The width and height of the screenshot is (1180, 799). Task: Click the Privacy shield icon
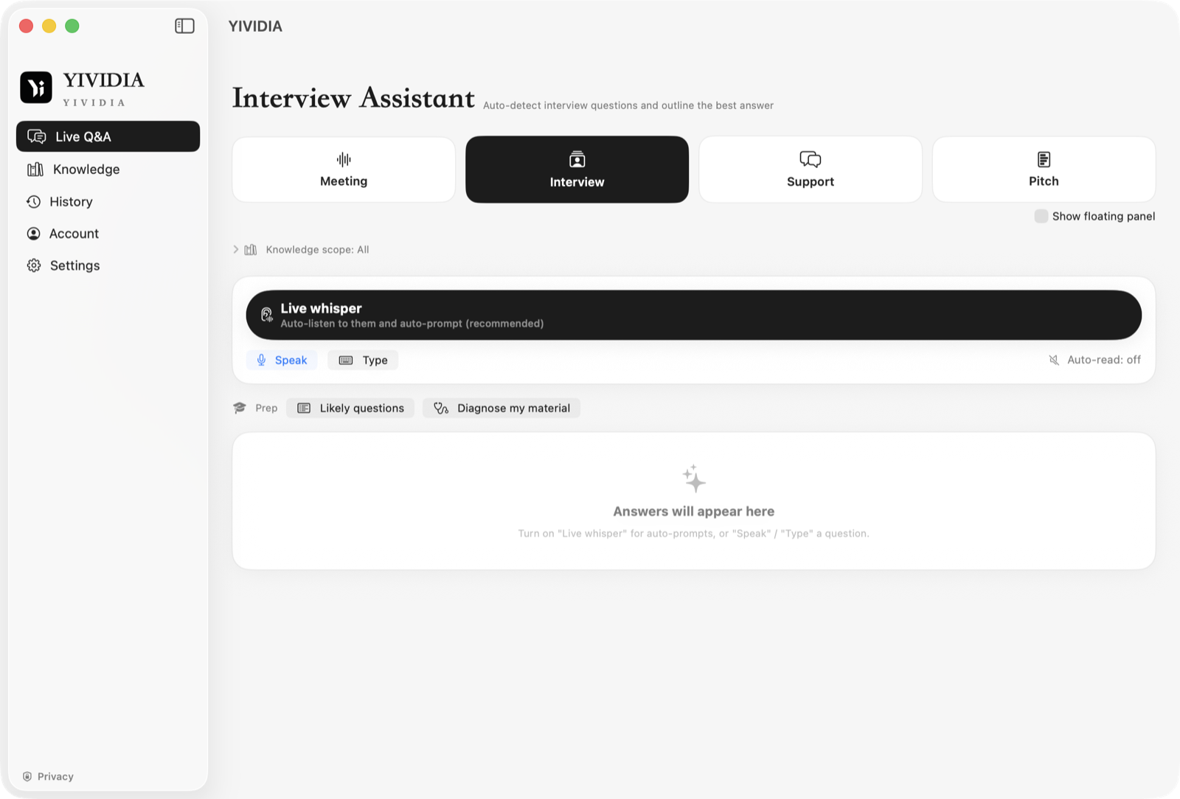pos(27,776)
